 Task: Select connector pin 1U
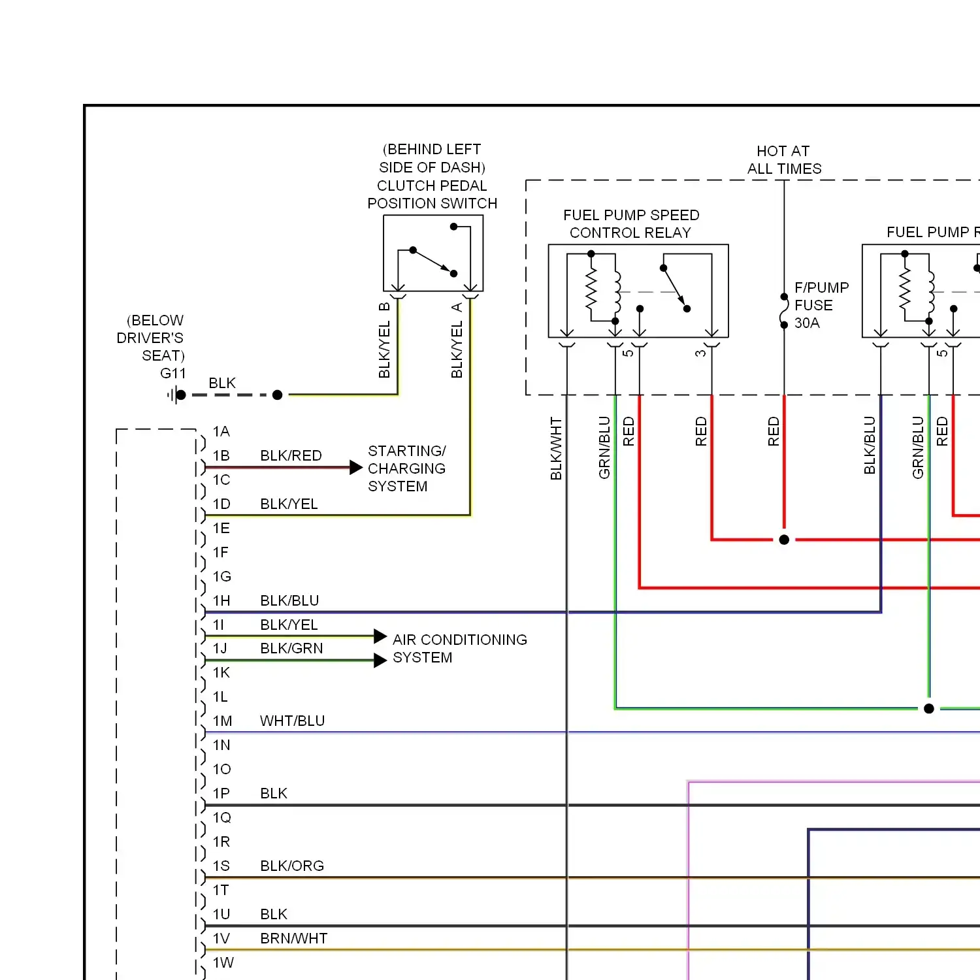[221, 914]
